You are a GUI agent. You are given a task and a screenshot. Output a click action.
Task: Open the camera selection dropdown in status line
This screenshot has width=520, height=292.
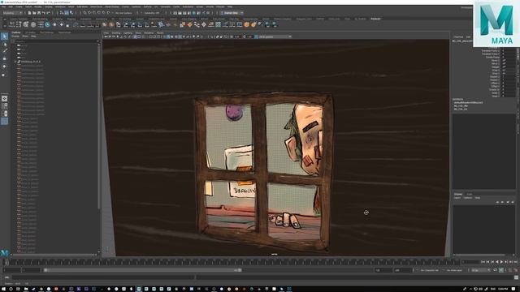(232, 13)
